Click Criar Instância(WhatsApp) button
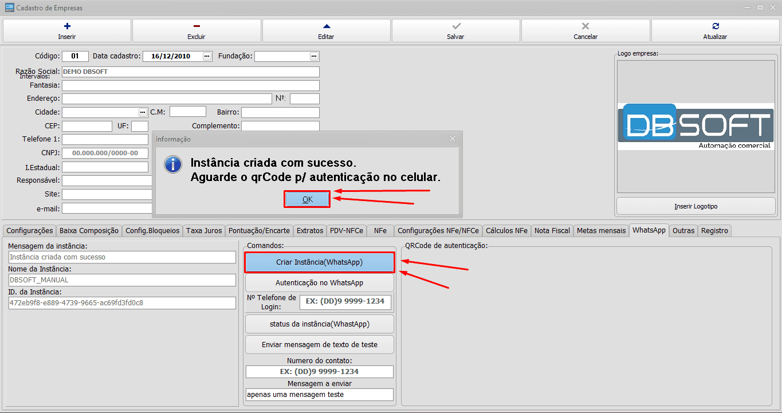This screenshot has width=782, height=413. point(319,261)
